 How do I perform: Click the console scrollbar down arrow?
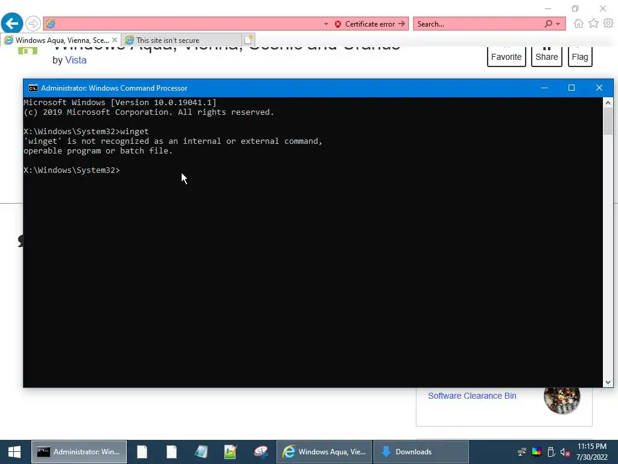point(608,382)
